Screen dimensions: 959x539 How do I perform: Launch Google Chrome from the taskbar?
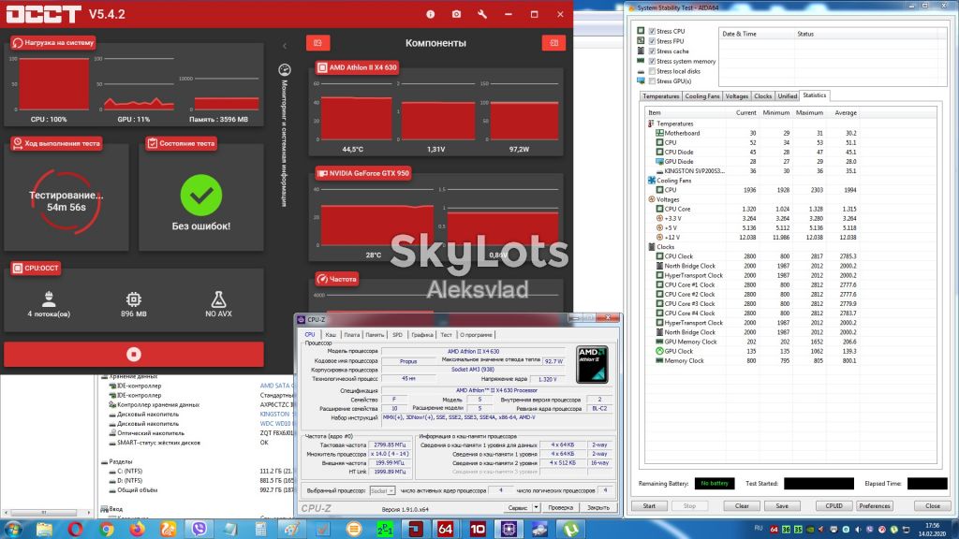[107, 529]
